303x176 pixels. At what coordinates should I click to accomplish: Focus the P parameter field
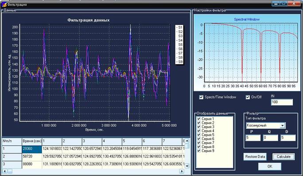(253, 138)
